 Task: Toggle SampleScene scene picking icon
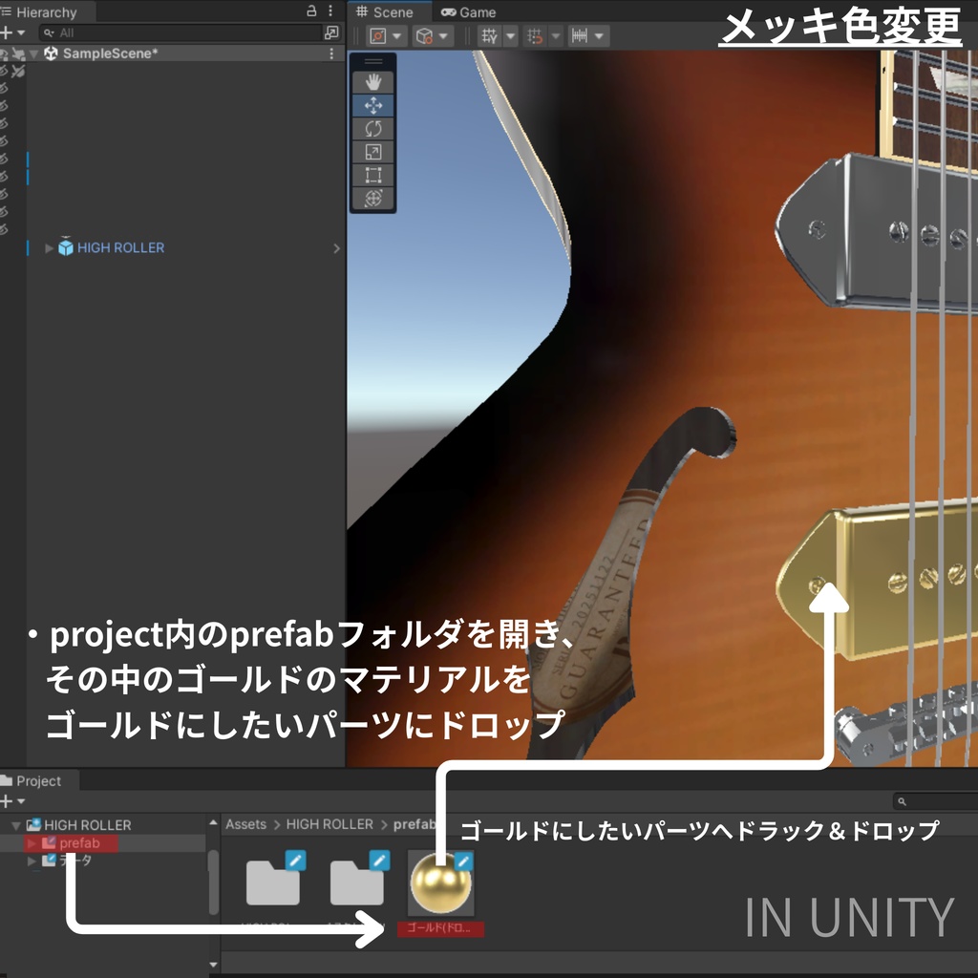[x=19, y=54]
